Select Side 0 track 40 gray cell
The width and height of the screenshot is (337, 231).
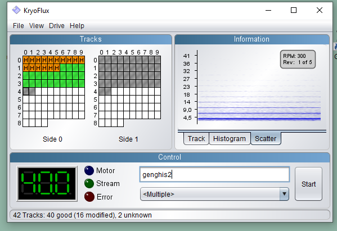click(26, 92)
